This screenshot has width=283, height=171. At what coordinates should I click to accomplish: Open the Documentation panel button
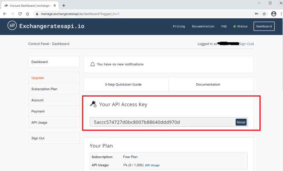(211, 84)
